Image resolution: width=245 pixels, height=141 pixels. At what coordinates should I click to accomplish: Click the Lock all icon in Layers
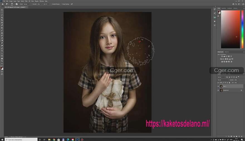pyautogui.click(x=229, y=83)
